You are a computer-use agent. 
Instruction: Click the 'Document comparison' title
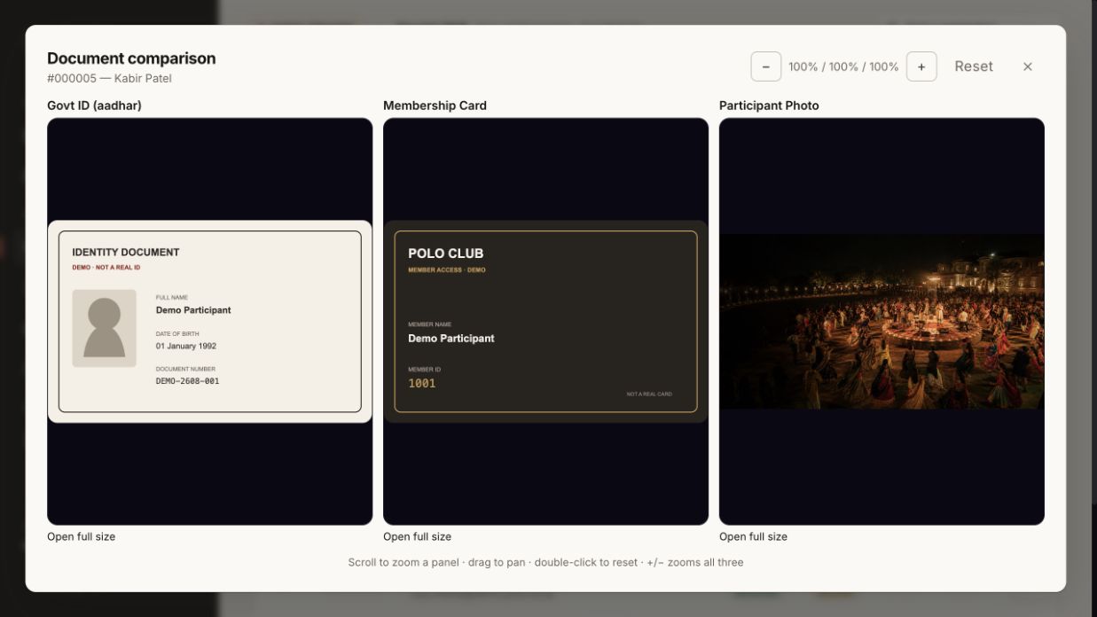pos(131,59)
